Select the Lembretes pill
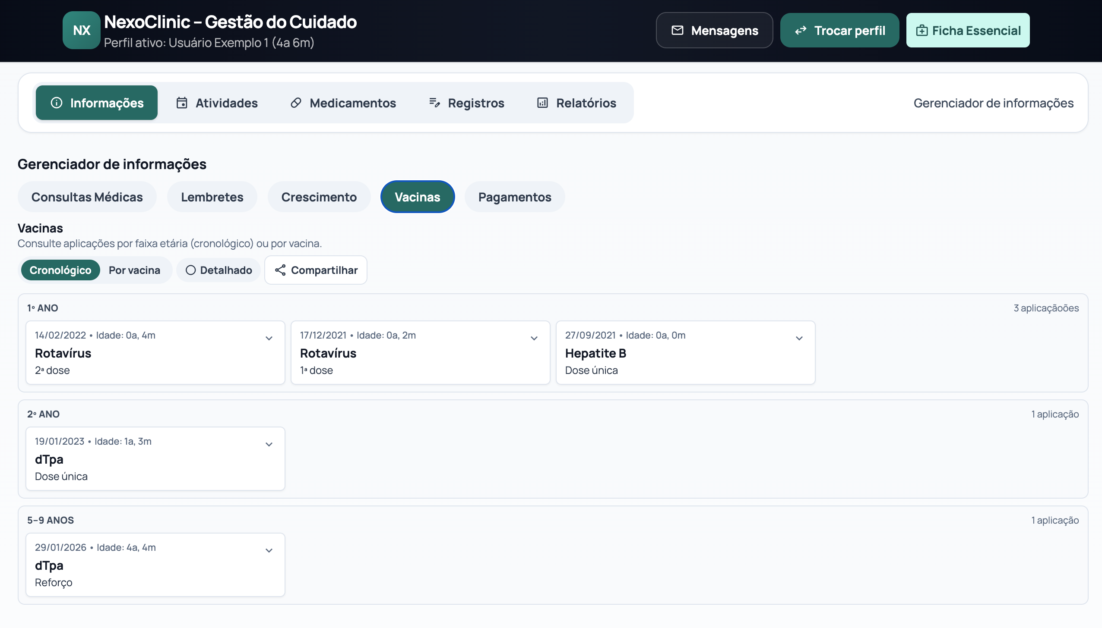 pyautogui.click(x=212, y=197)
